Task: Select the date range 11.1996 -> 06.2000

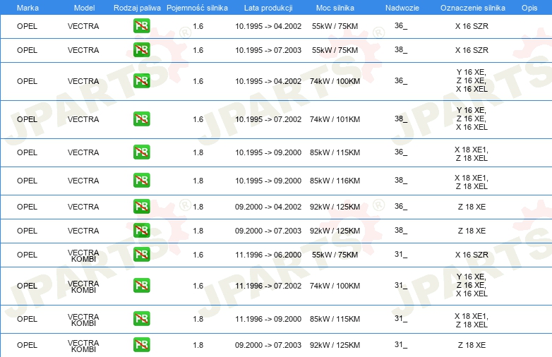Action: coord(268,255)
